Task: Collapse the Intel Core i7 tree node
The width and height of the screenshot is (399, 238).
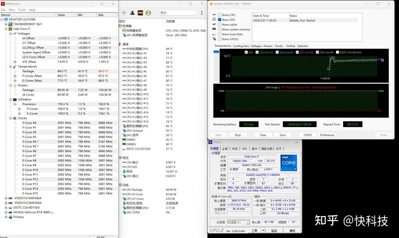Action: click(6, 29)
